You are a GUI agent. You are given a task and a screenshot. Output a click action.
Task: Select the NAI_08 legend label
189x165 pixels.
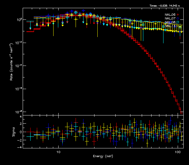tap(169, 23)
